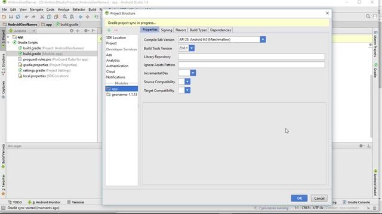This screenshot has width=382, height=214.
Task: Open the Target Compatibility dropdown
Action: (187, 90)
